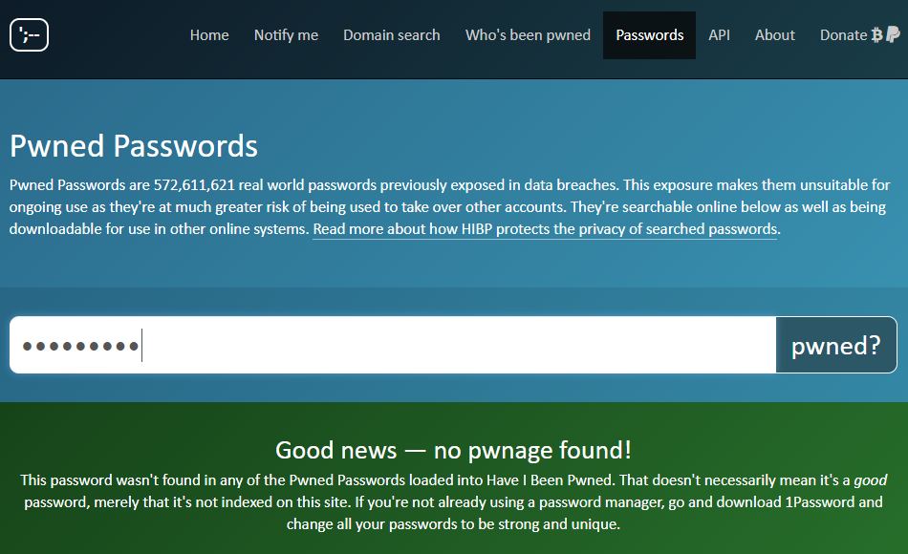This screenshot has height=554, width=908.
Task: Click the italic word 'good' in the result message
Action: pos(871,480)
